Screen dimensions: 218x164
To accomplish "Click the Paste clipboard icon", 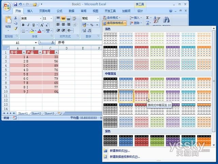I will 8,19.
